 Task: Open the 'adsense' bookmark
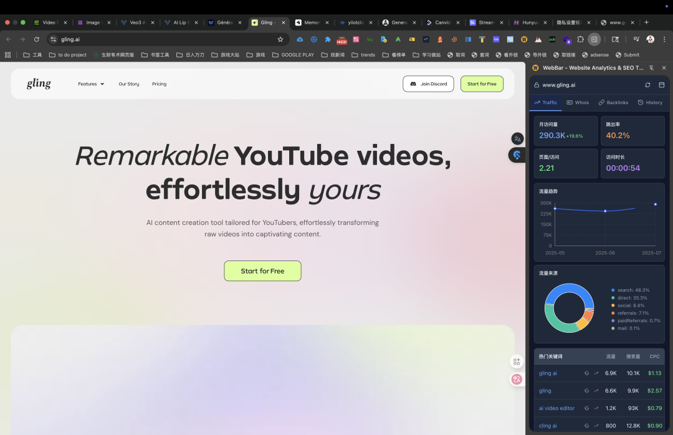(x=595, y=55)
